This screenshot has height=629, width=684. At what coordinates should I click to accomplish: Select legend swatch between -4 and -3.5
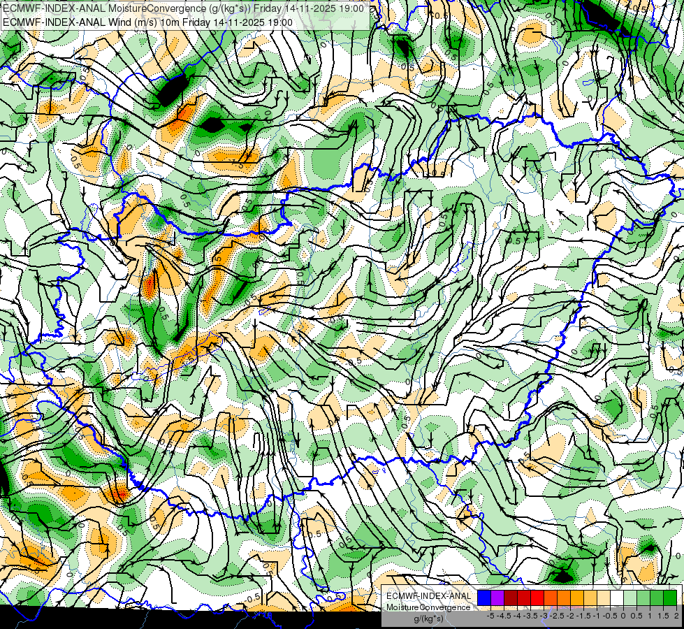(524, 598)
